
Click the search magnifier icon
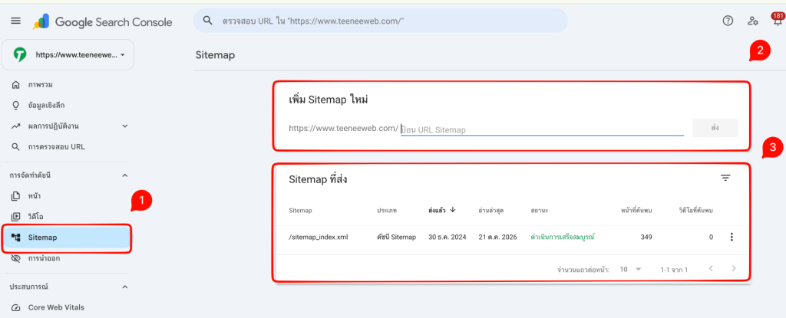coord(207,21)
